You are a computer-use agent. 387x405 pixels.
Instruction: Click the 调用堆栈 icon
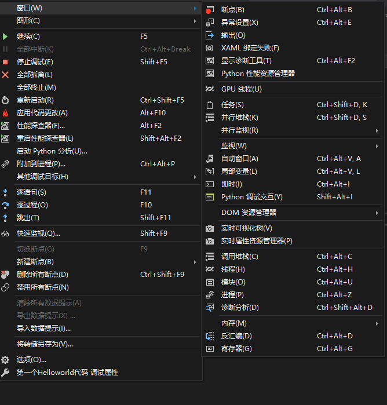point(210,257)
